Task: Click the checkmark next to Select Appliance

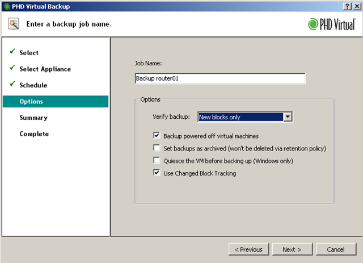Action: 12,68
